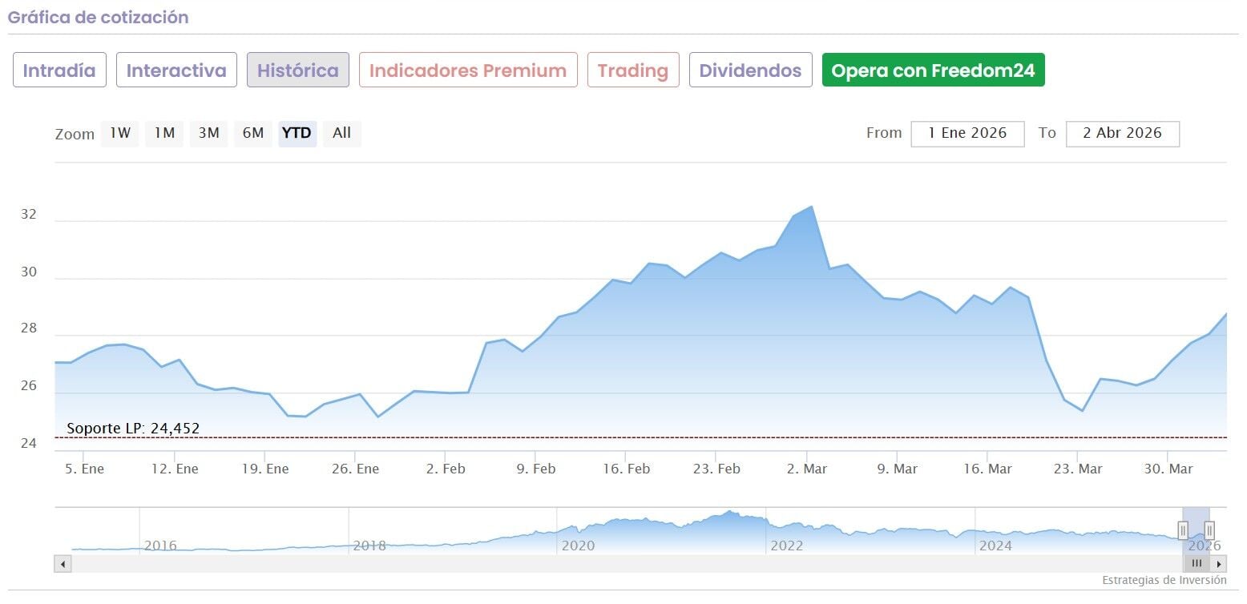Click the Opera con Freedom24 button
The height and width of the screenshot is (604, 1247).
[933, 70]
